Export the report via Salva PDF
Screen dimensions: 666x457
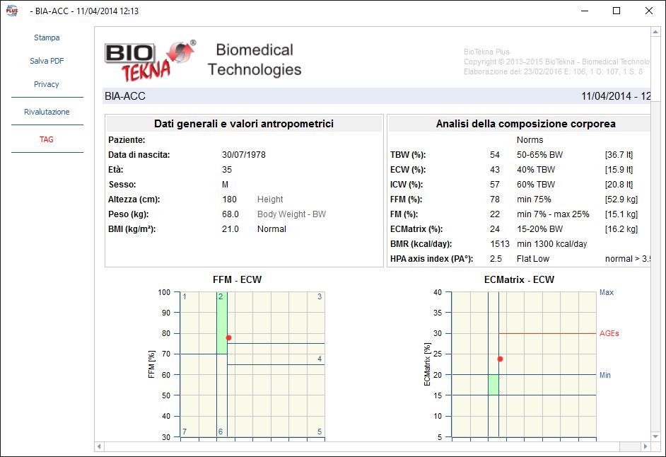(47, 61)
